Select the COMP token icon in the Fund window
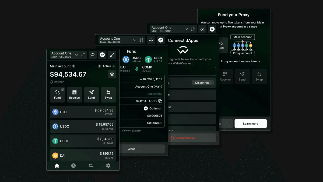323x182 pixels. (x=137, y=69)
